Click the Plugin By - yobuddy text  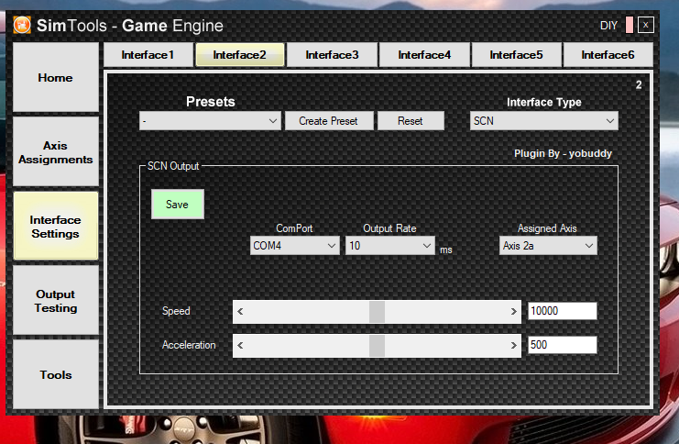[x=563, y=153]
